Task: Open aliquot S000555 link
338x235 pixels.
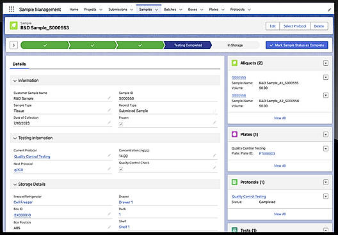Action: click(x=239, y=77)
